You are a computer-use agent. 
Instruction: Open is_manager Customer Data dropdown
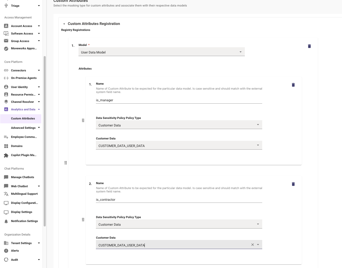tap(179, 145)
